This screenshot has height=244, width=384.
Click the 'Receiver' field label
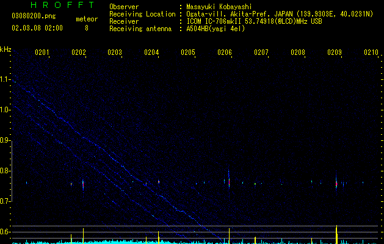tap(124, 21)
